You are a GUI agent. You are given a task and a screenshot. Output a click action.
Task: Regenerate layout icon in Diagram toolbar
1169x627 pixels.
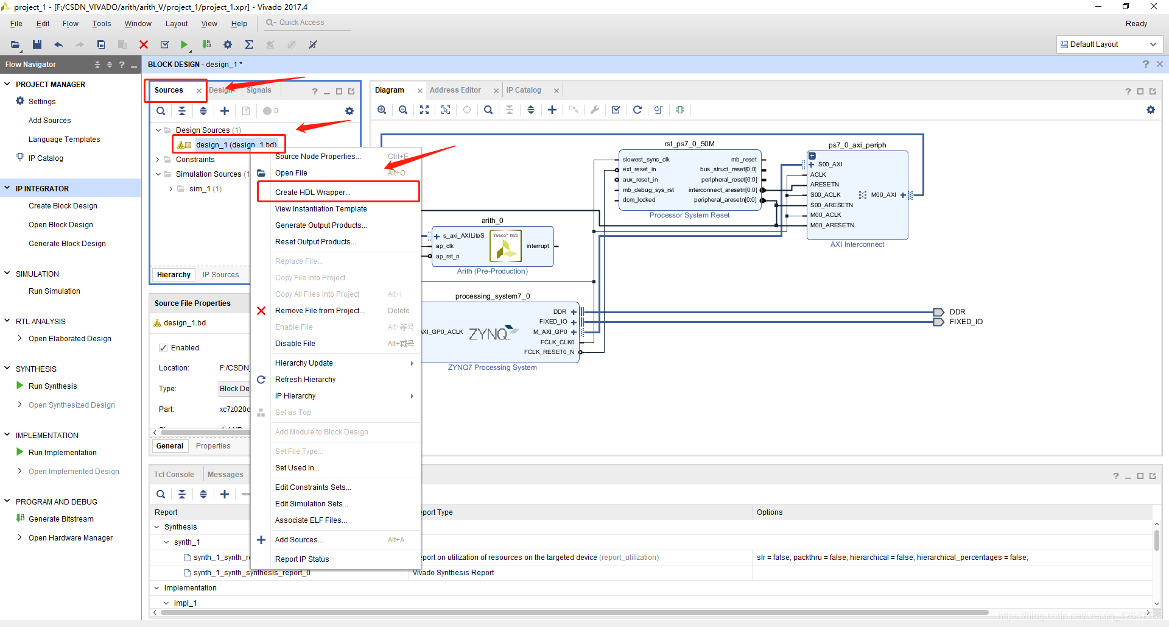pyautogui.click(x=637, y=110)
